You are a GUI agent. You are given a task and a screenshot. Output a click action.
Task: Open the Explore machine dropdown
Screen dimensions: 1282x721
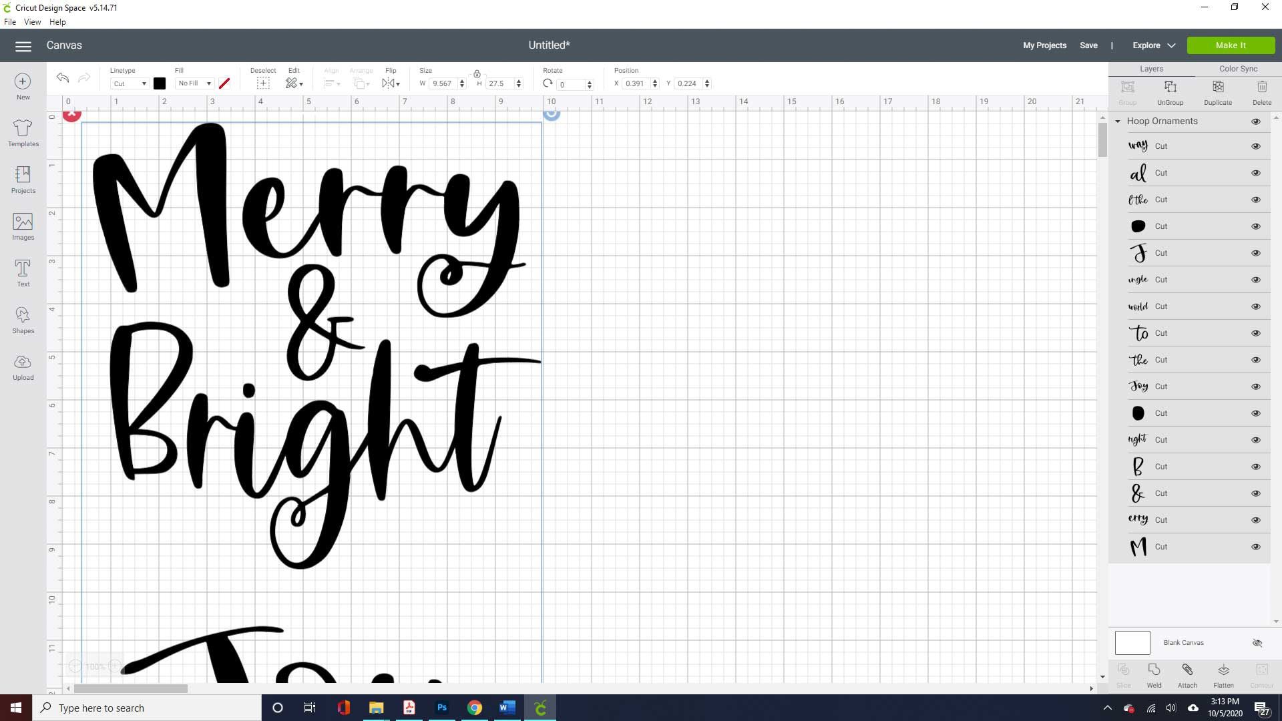pos(1154,45)
